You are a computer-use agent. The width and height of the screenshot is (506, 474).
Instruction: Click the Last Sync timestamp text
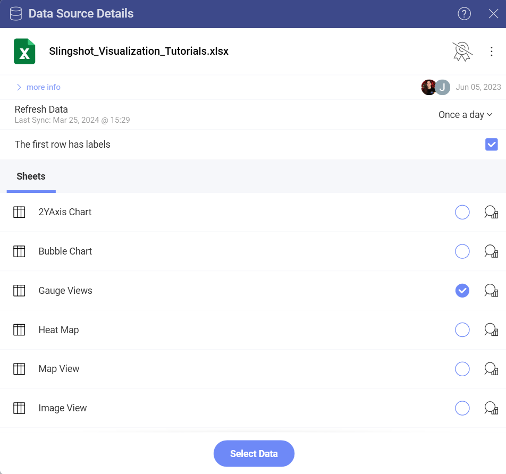(x=72, y=120)
